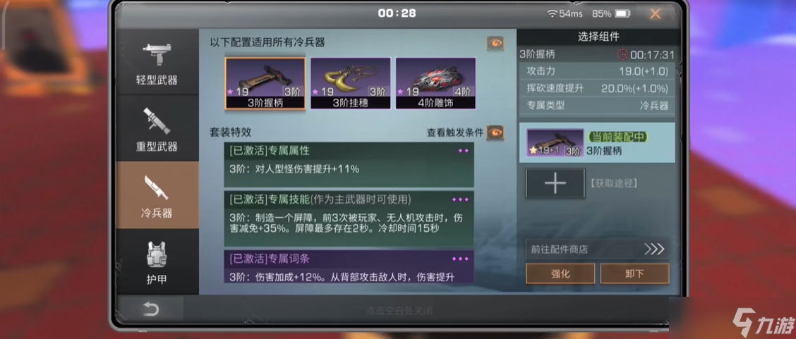Expand the 专属词条 purple effect panel

pyautogui.click(x=349, y=266)
